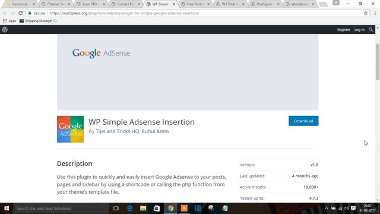Open the search icon in the WordPress bar
The height and width of the screenshot is (214, 380).
pyautogui.click(x=370, y=30)
